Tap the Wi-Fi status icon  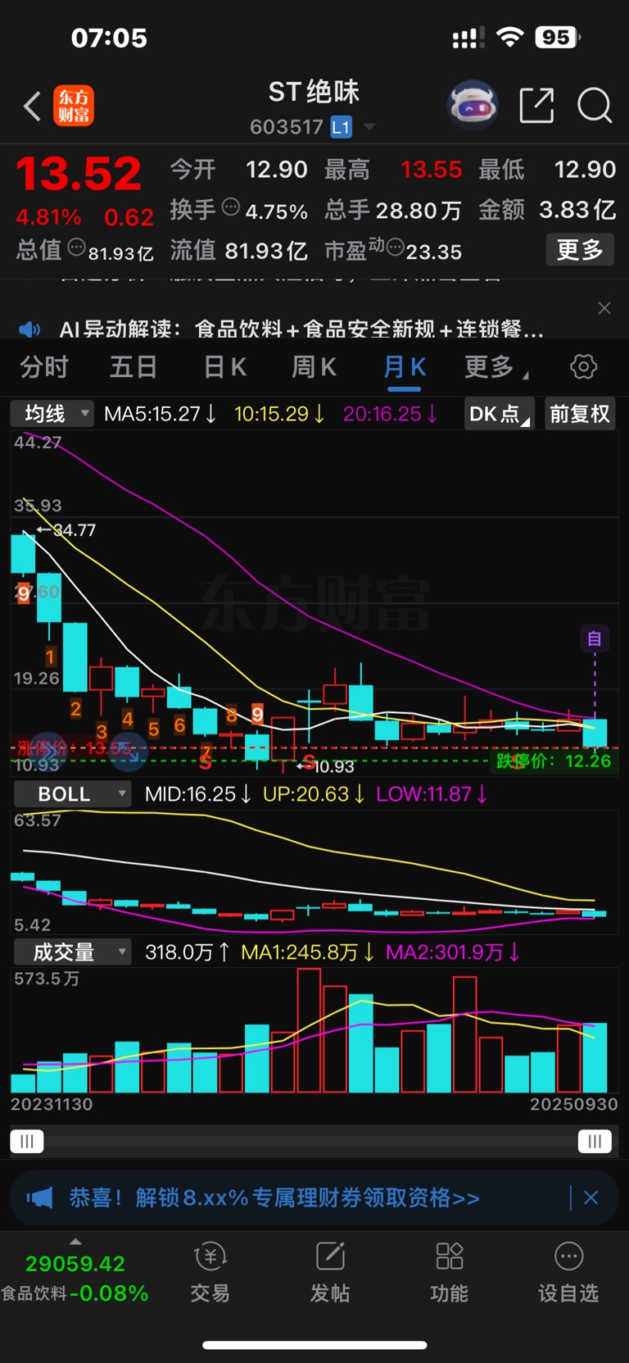[510, 37]
